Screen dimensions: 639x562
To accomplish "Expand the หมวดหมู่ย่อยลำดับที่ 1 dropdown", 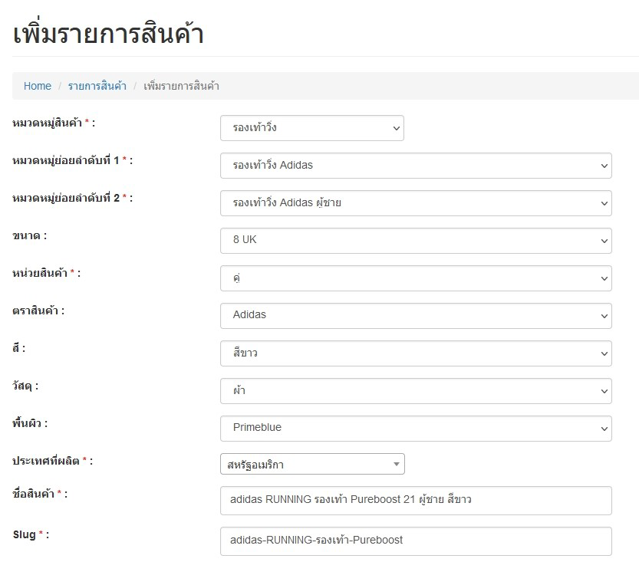I will 415,166.
